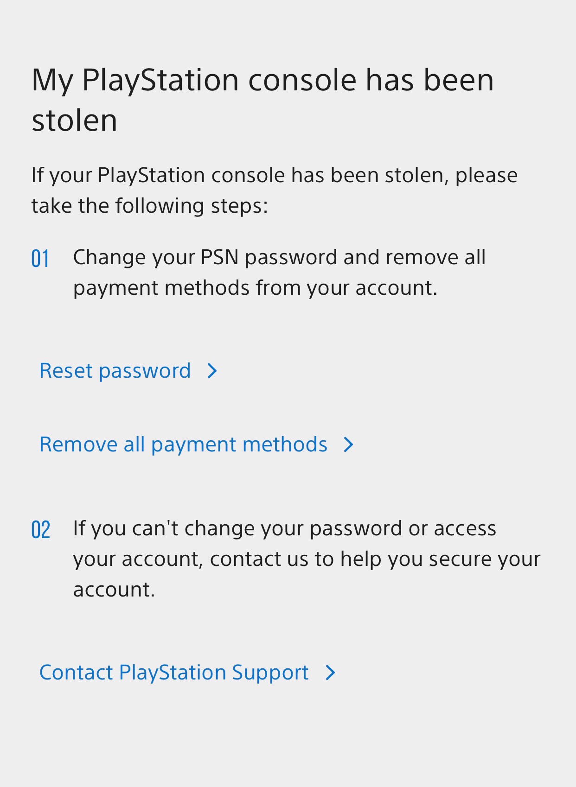Screen dimensions: 576x787
Task: Click the chevron beside Reset password
Action: click(212, 371)
